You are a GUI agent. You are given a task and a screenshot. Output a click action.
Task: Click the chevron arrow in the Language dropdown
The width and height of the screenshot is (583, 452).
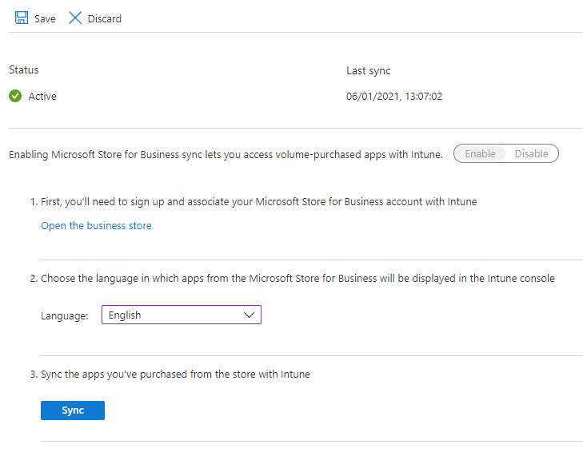[248, 315]
